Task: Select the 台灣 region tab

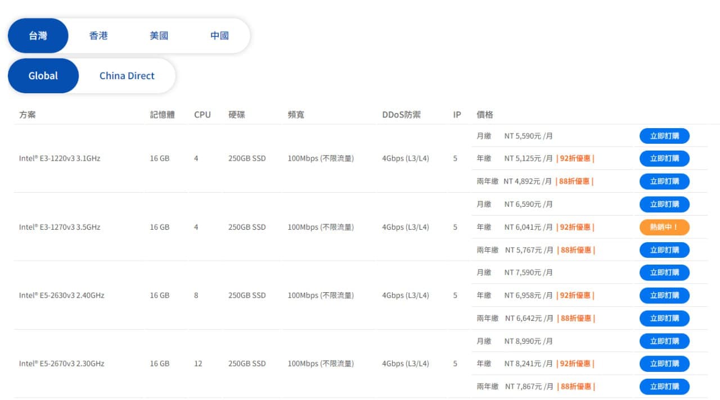Action: (x=38, y=35)
